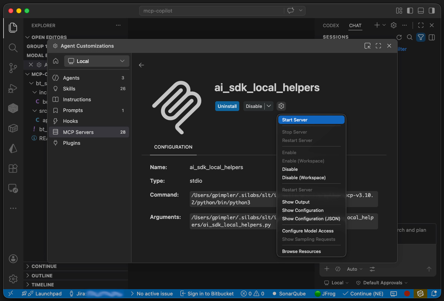Maximize the chat panel
Screen dimensions: 444x301
[x=421, y=25]
